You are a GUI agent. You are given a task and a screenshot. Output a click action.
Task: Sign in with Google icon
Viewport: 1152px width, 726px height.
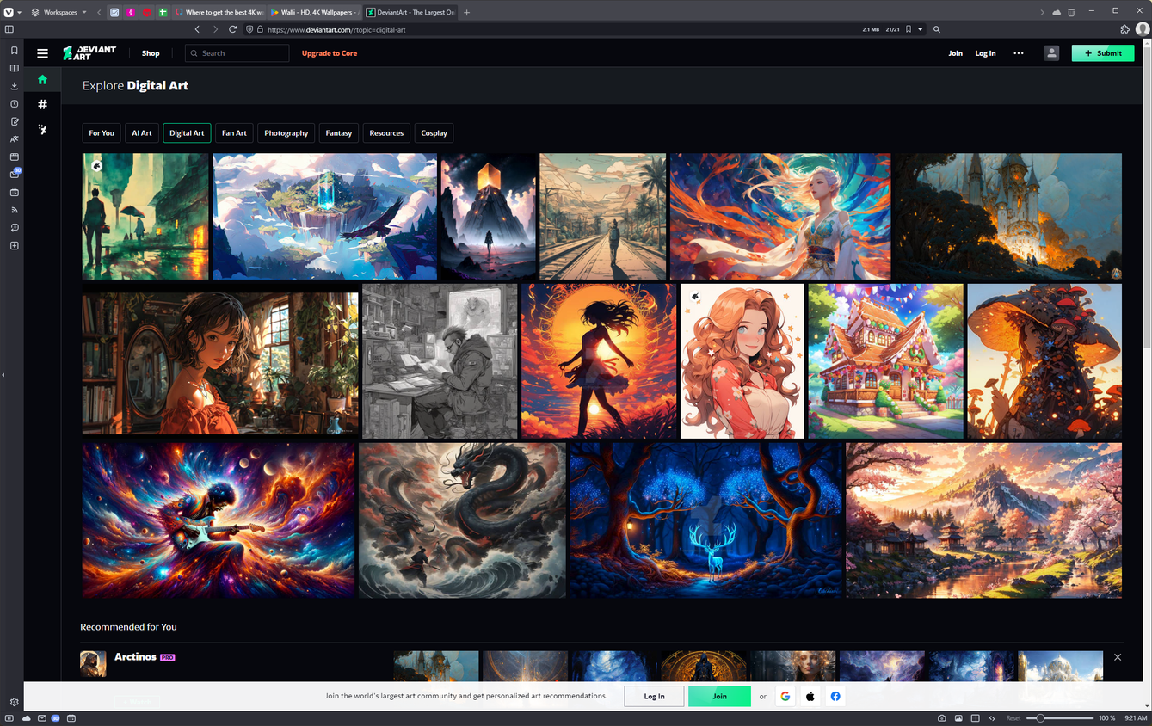785,696
